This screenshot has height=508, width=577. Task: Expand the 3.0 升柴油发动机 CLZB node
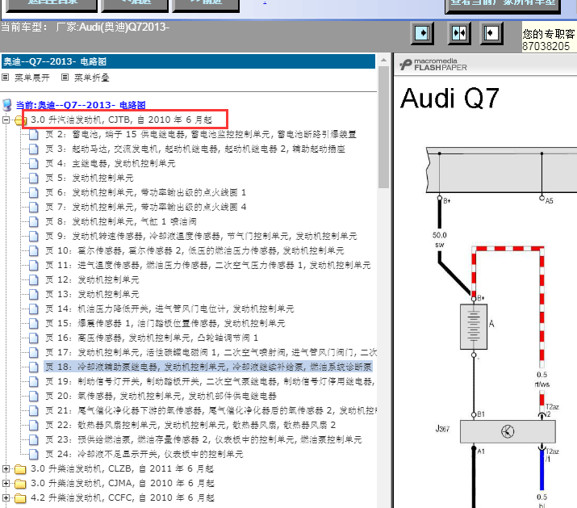coord(6,468)
